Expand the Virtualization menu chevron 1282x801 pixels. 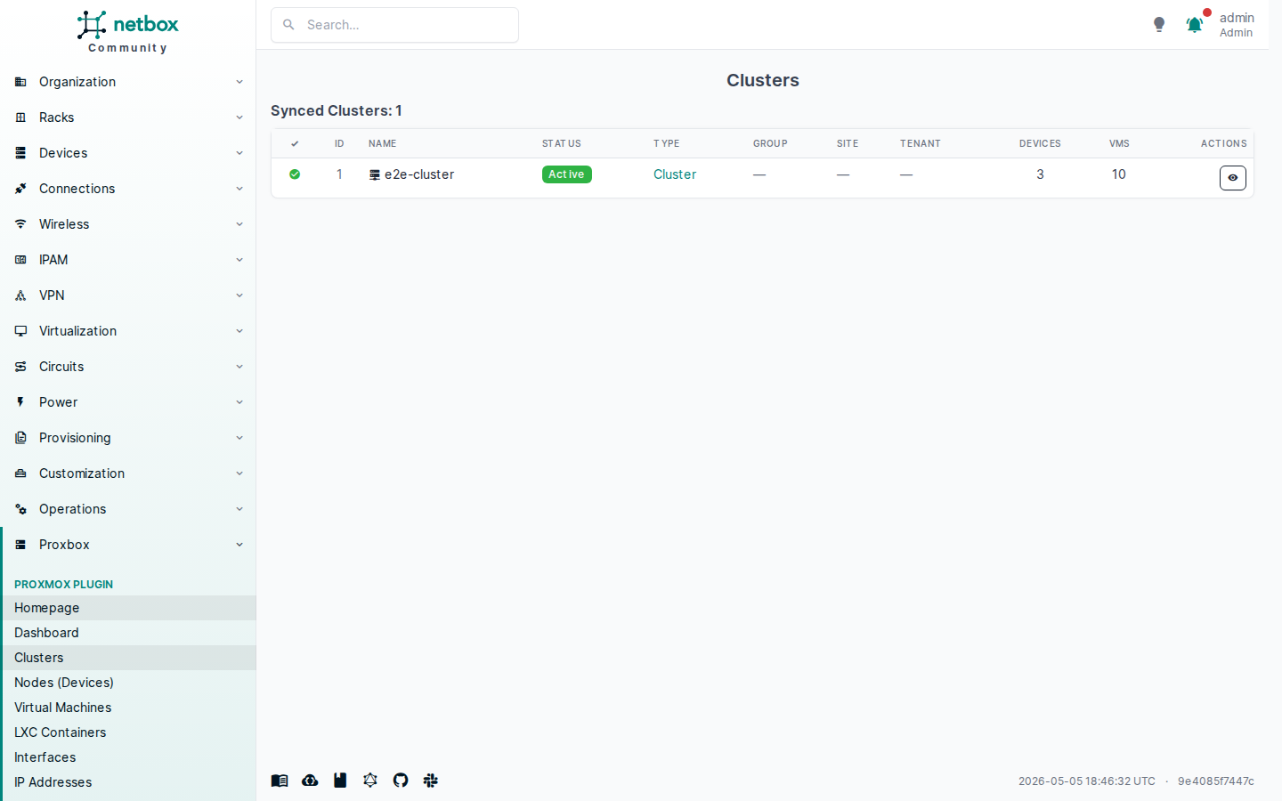click(239, 331)
